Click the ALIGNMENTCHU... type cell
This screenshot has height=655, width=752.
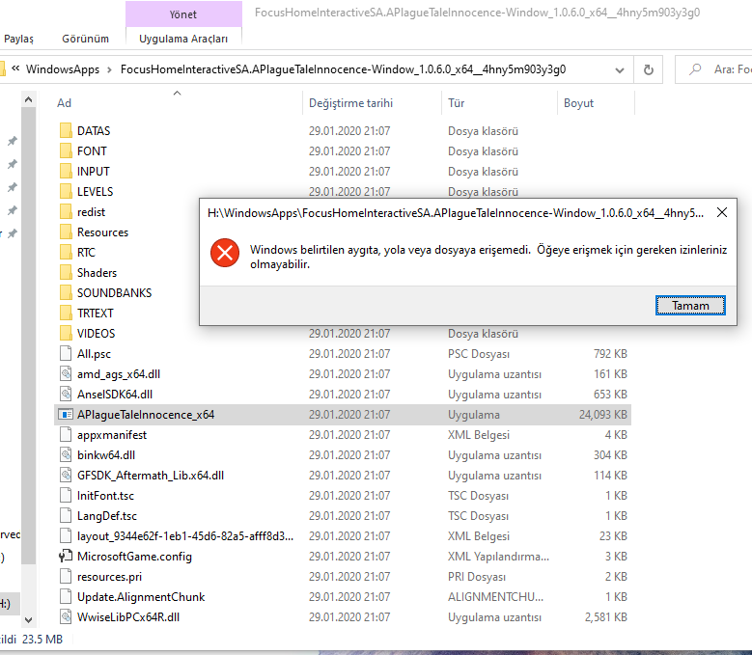pyautogui.click(x=495, y=596)
